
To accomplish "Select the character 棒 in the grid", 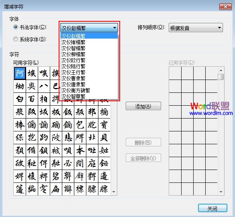I will coord(20,125).
